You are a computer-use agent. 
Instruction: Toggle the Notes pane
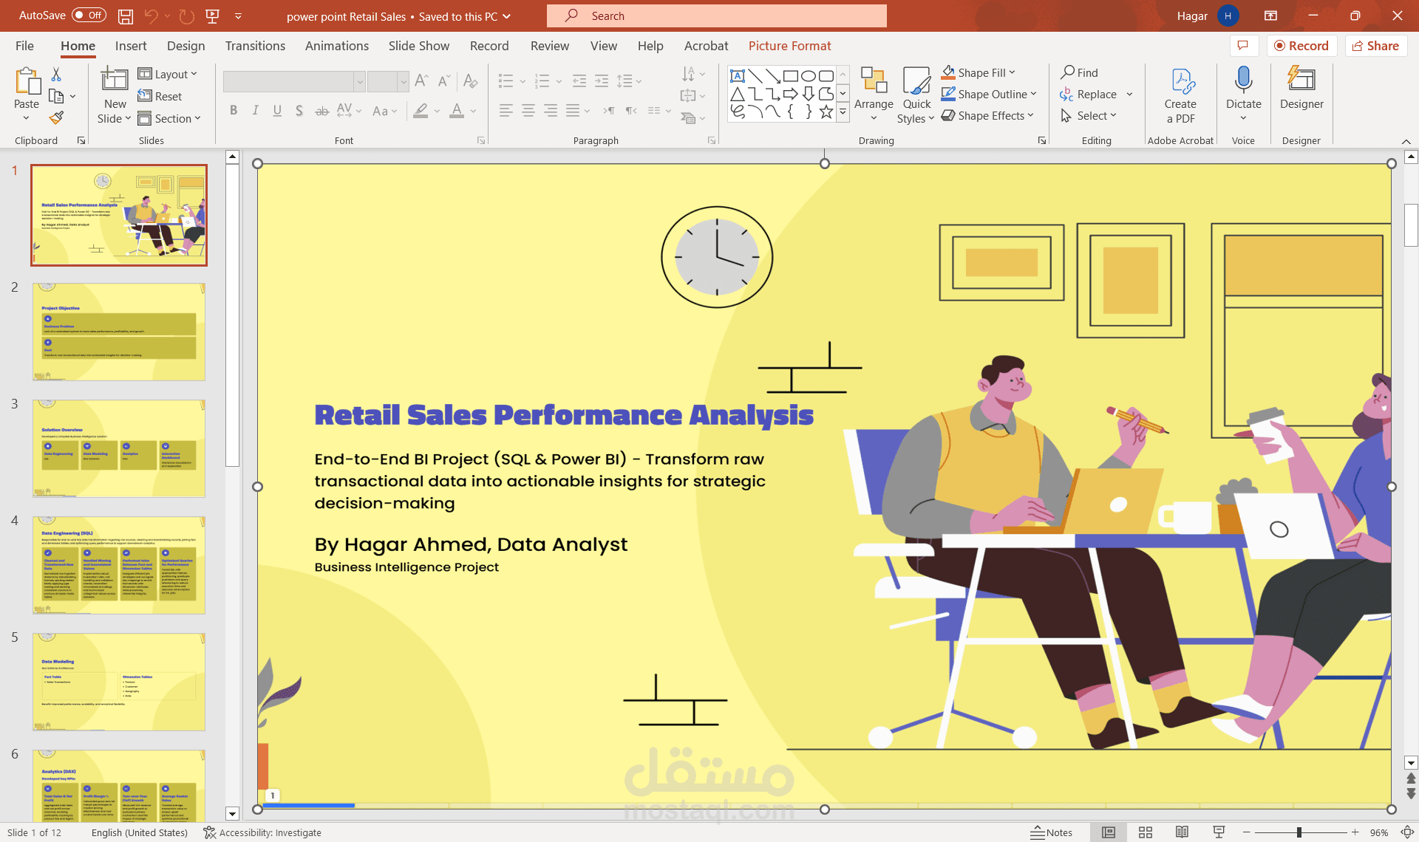coord(1052,832)
